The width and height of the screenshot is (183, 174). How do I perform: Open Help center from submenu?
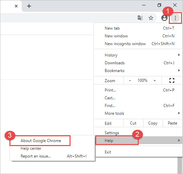(52, 148)
